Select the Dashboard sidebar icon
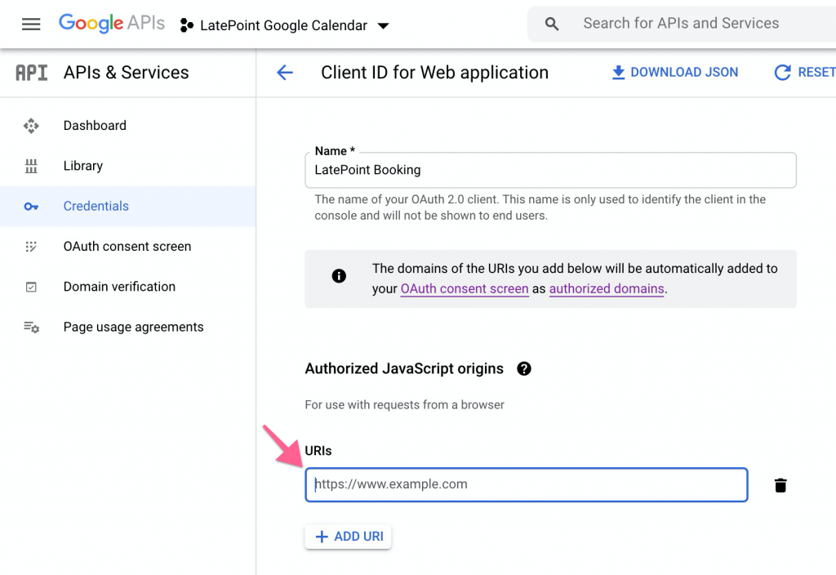Image resolution: width=836 pixels, height=575 pixels. (x=31, y=125)
